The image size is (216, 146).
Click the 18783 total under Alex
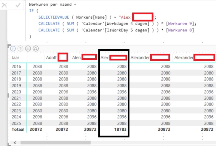tap(120, 130)
